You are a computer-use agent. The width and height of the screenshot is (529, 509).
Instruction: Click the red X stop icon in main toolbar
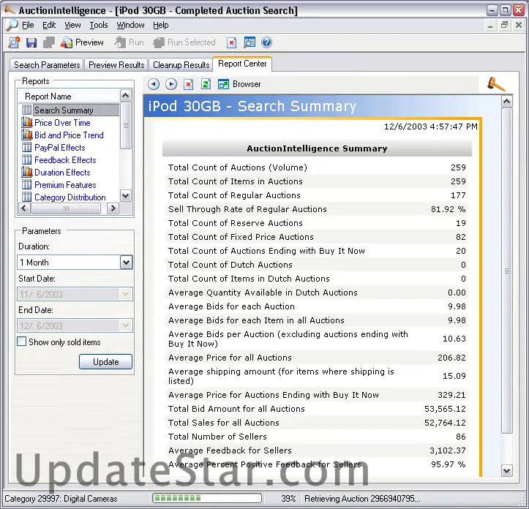[231, 42]
